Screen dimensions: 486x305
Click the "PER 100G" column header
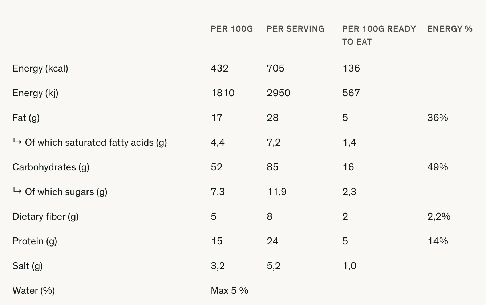pos(232,29)
